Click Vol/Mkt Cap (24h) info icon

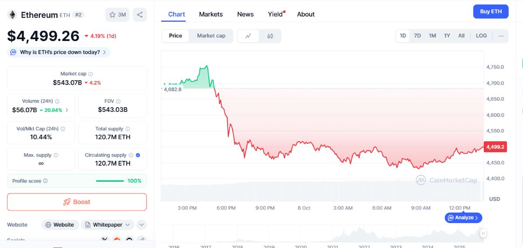click(63, 129)
